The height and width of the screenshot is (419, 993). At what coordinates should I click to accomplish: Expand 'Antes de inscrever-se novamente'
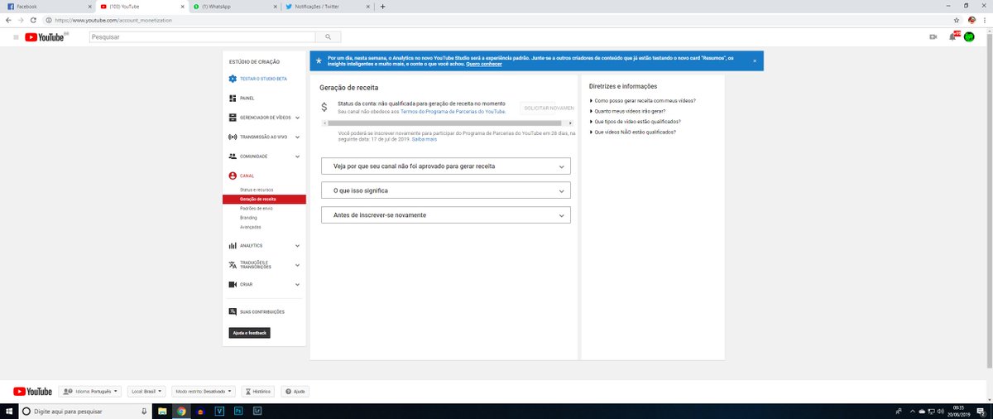click(446, 214)
